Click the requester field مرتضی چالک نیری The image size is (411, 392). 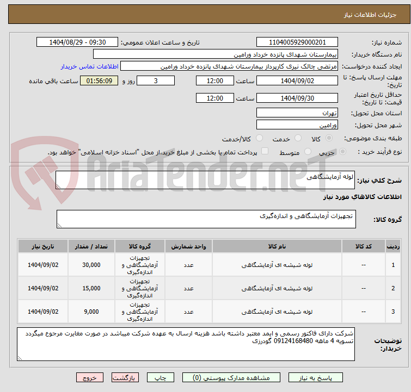(x=229, y=66)
